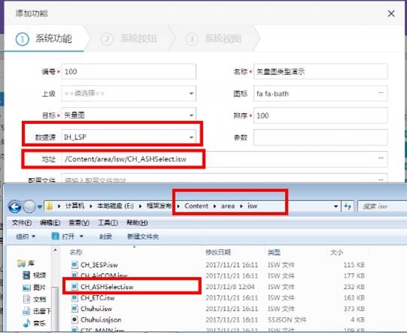The height and width of the screenshot is (333, 407).
Task: Click the CH_3ESP.isw file icon
Action: click(x=75, y=264)
